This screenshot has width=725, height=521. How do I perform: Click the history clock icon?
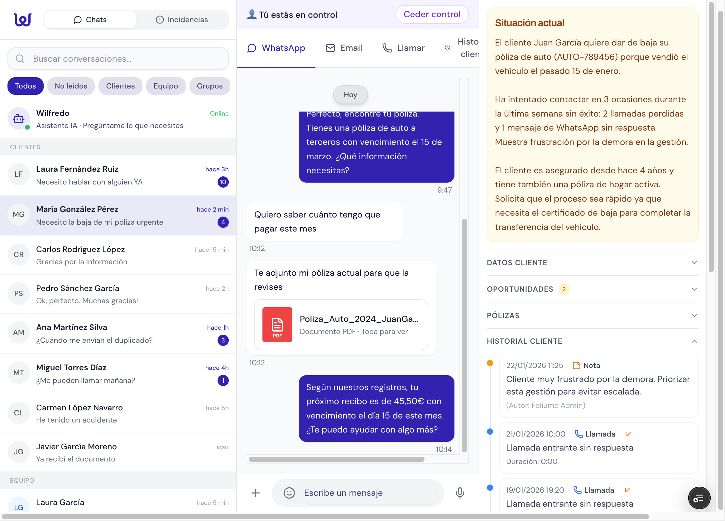448,48
